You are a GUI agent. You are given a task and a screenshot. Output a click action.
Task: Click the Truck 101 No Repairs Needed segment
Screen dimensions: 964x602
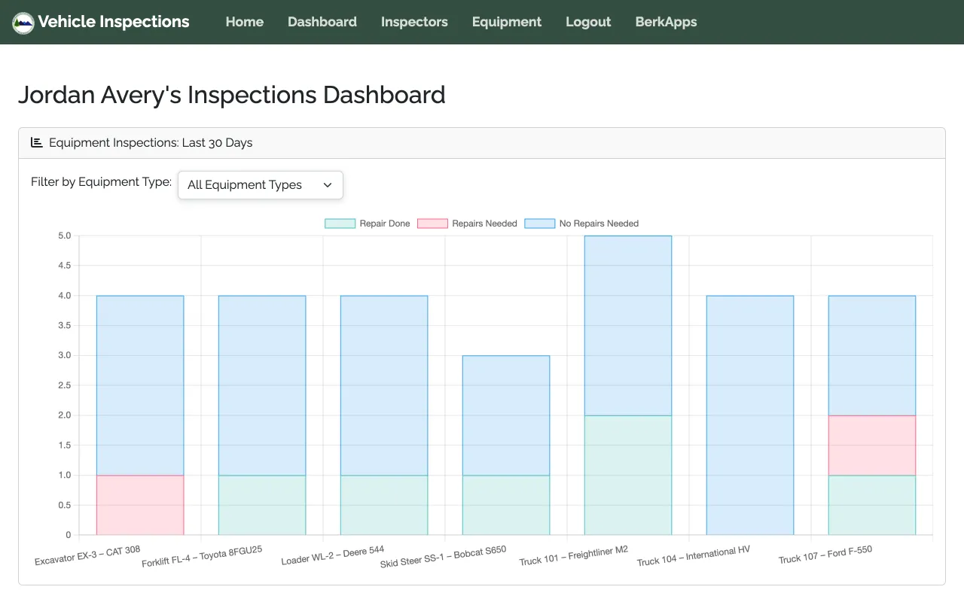pos(628,326)
